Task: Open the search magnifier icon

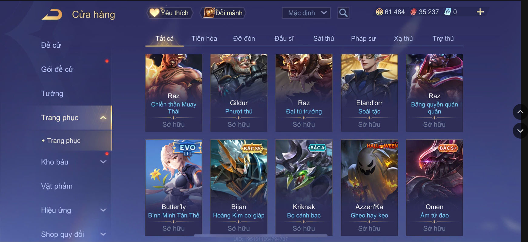Action: [343, 13]
